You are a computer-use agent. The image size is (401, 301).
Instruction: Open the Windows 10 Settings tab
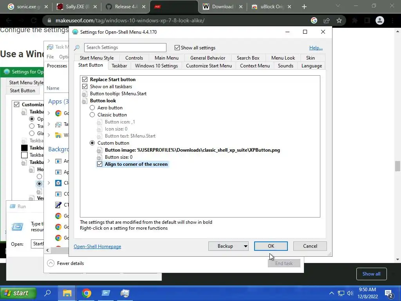tap(156, 66)
